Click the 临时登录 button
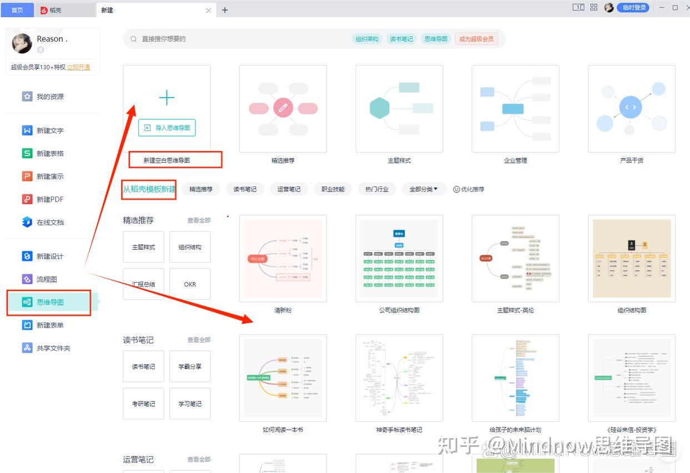The width and height of the screenshot is (690, 473). click(633, 8)
